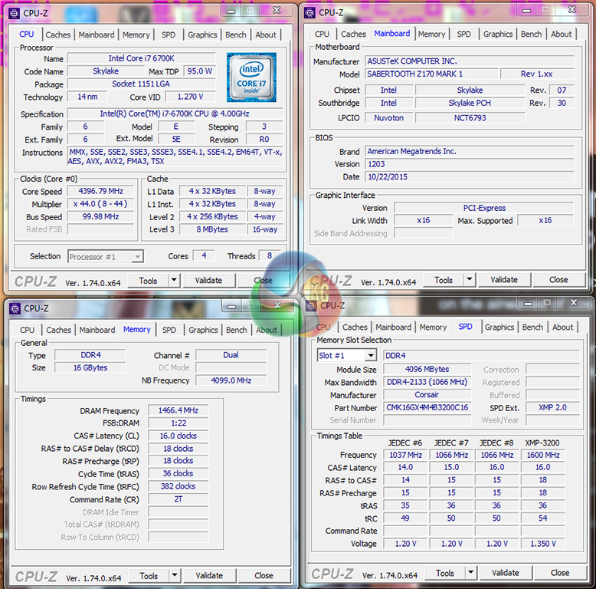596x589 pixels.
Task: Open Caches tab in the Mainboard window
Action: pos(353,34)
